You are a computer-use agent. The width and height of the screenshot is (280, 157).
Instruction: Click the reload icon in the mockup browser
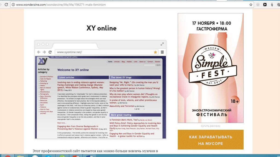50,52
